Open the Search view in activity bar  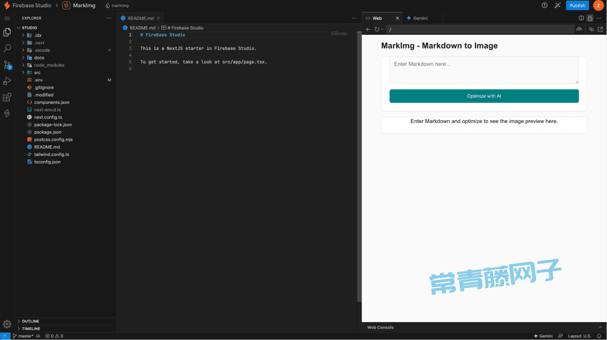(x=7, y=48)
